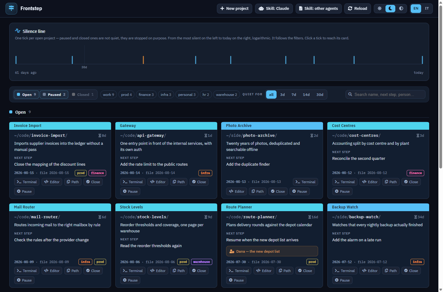The width and height of the screenshot is (443, 292).
Task: Click Path on the Backup Watch card
Action: click(x=391, y=271)
